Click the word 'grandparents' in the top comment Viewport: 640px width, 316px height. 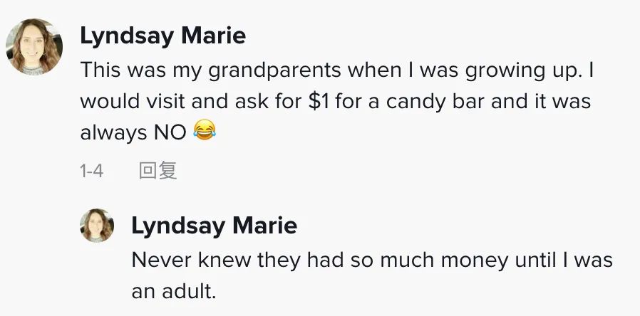274,71
